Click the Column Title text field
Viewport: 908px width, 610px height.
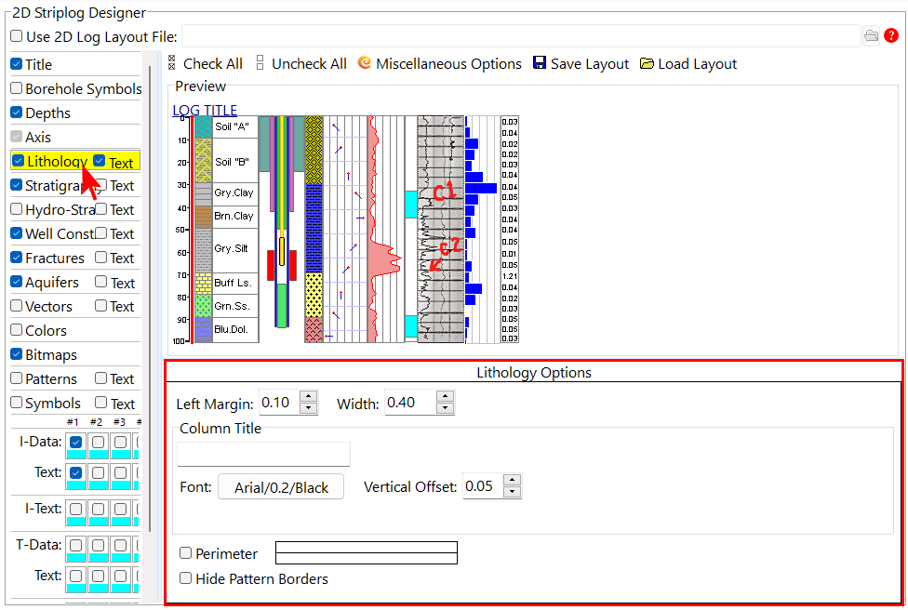(263, 454)
